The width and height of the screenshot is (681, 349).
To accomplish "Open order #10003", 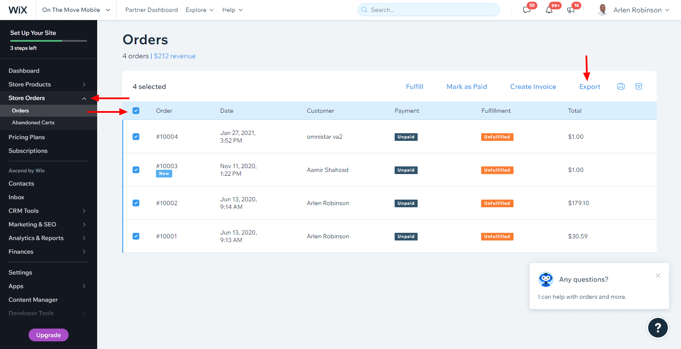I will click(x=167, y=166).
